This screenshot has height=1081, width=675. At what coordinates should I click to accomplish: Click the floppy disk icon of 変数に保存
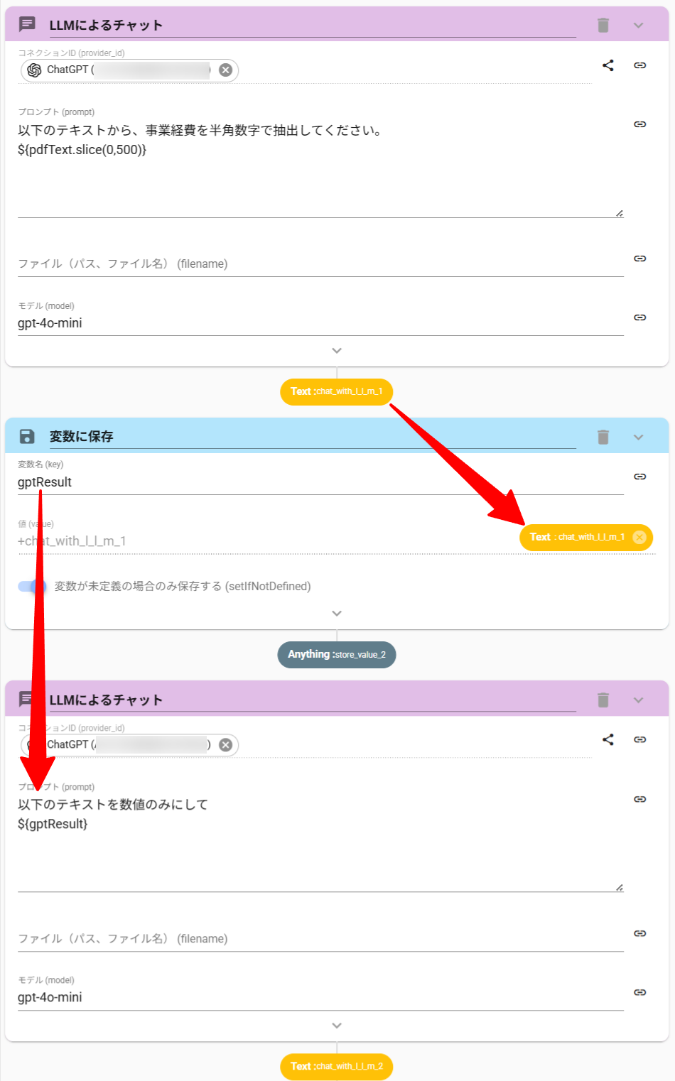click(x=27, y=436)
